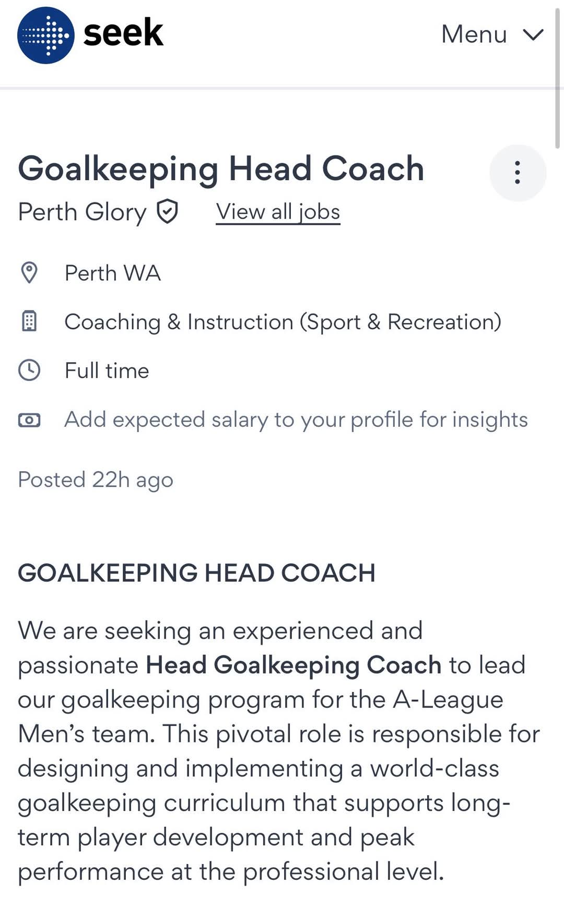Click the Perth Glory company name

(x=82, y=212)
